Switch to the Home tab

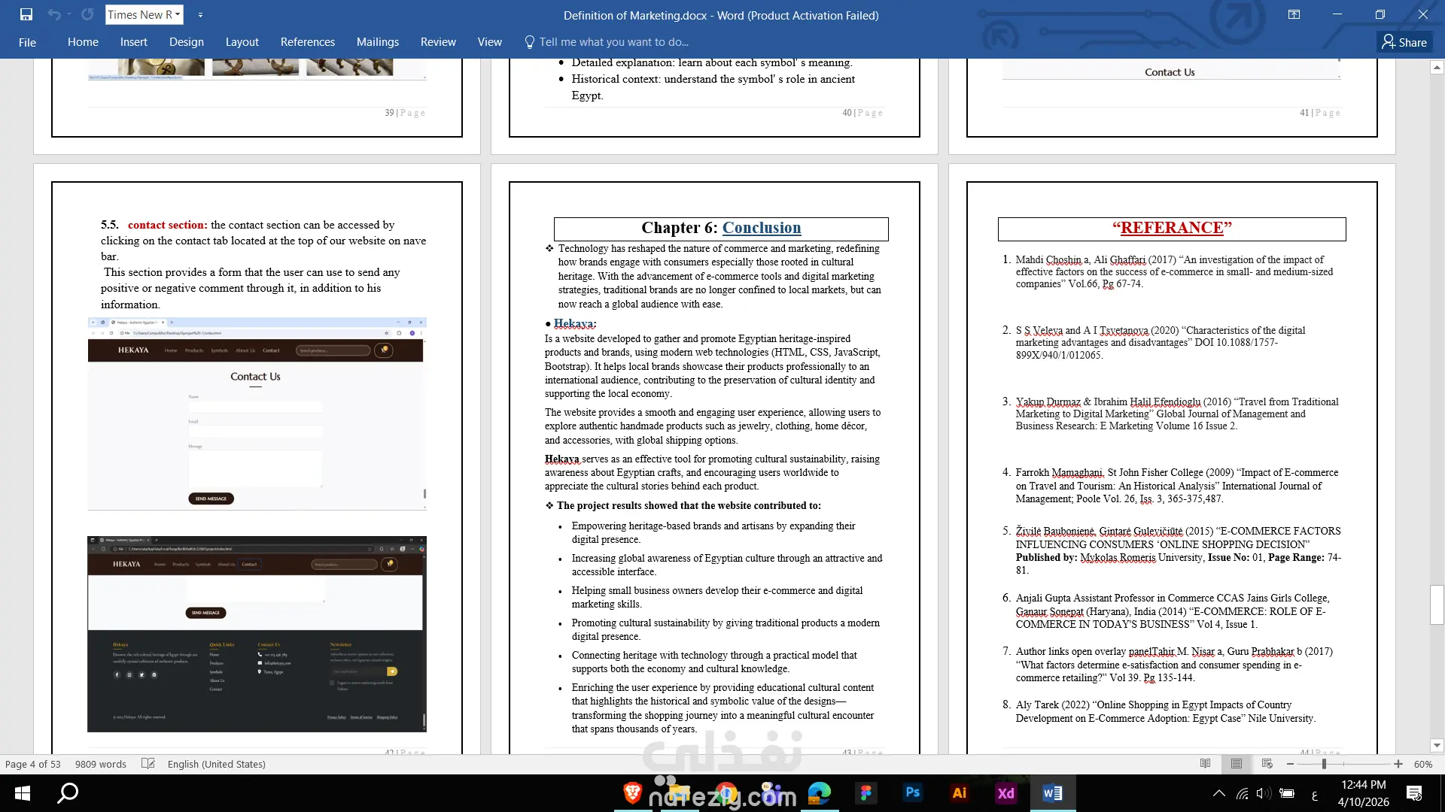(83, 42)
